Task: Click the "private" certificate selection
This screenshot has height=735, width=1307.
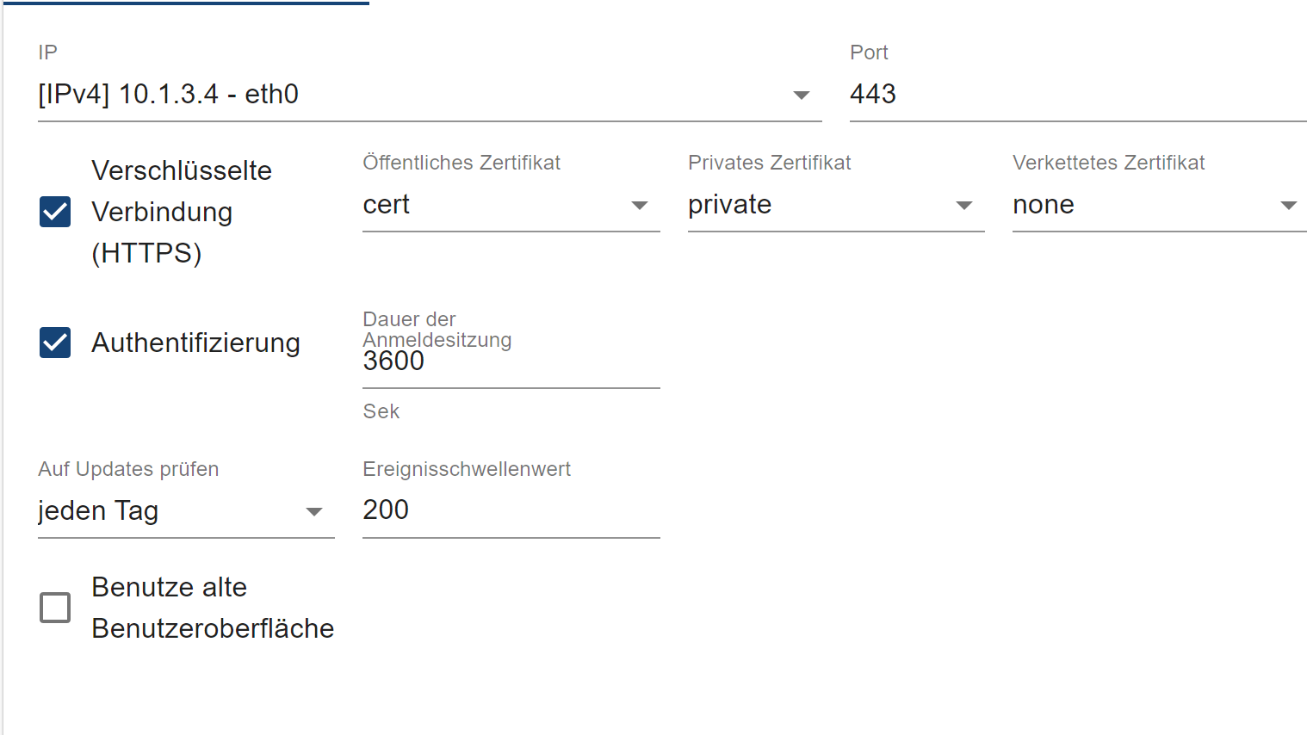Action: (729, 205)
